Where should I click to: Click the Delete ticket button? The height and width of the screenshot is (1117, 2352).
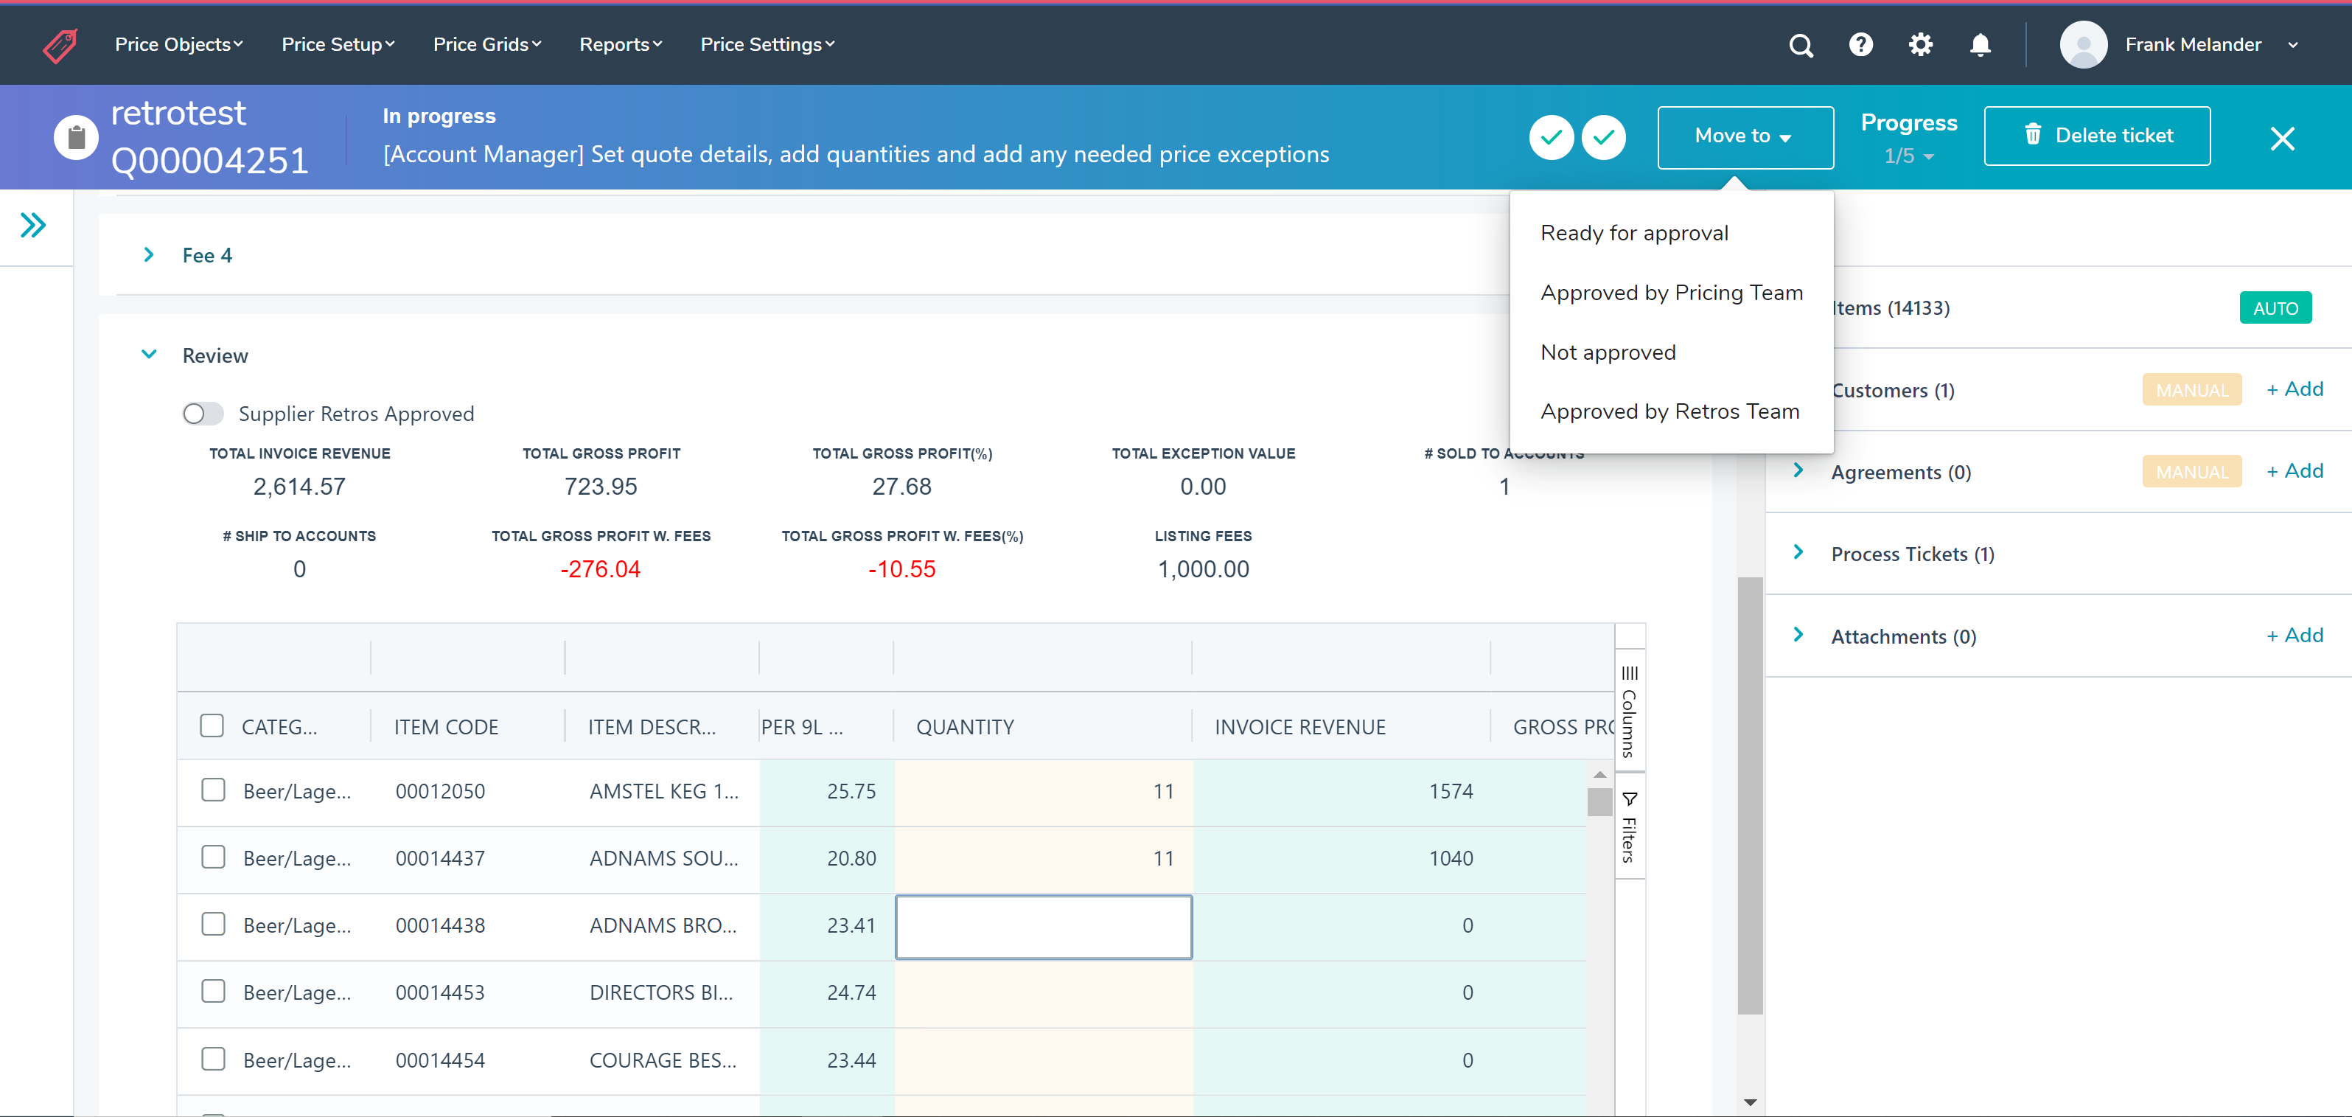click(2096, 135)
